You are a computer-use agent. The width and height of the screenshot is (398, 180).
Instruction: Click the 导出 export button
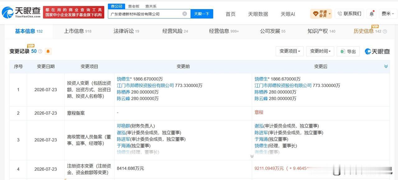coord(348,51)
